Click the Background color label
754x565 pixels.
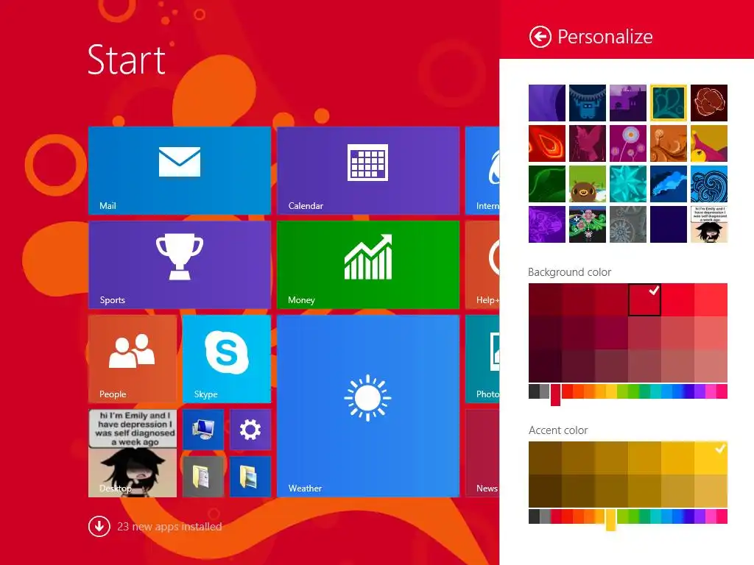pos(569,272)
